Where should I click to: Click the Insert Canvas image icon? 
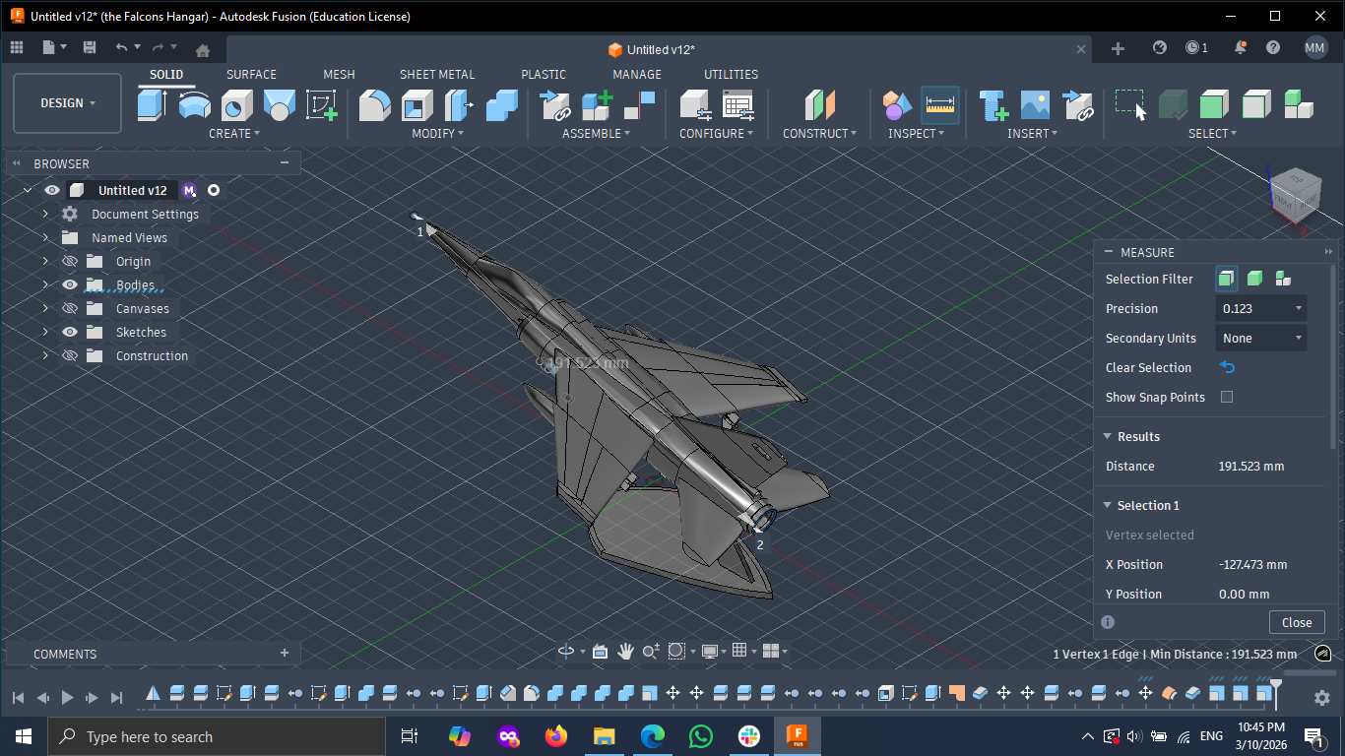click(x=1036, y=104)
